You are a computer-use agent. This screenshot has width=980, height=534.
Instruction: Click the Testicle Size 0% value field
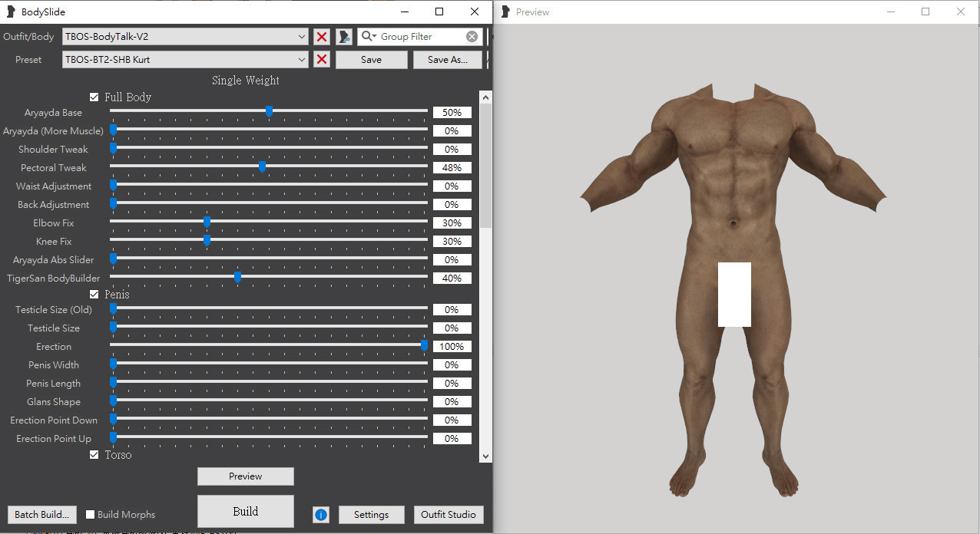pyautogui.click(x=452, y=328)
